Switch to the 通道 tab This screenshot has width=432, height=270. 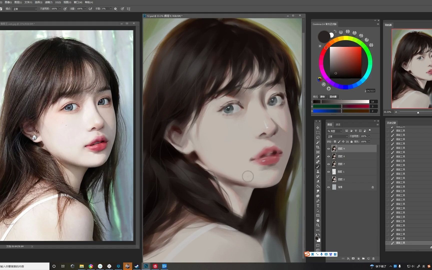(x=338, y=124)
